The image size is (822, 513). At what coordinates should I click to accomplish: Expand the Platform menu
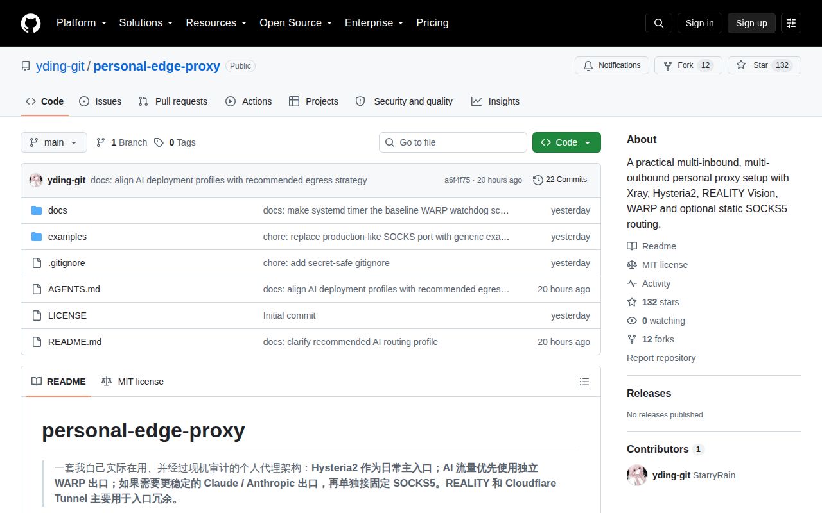[80, 23]
